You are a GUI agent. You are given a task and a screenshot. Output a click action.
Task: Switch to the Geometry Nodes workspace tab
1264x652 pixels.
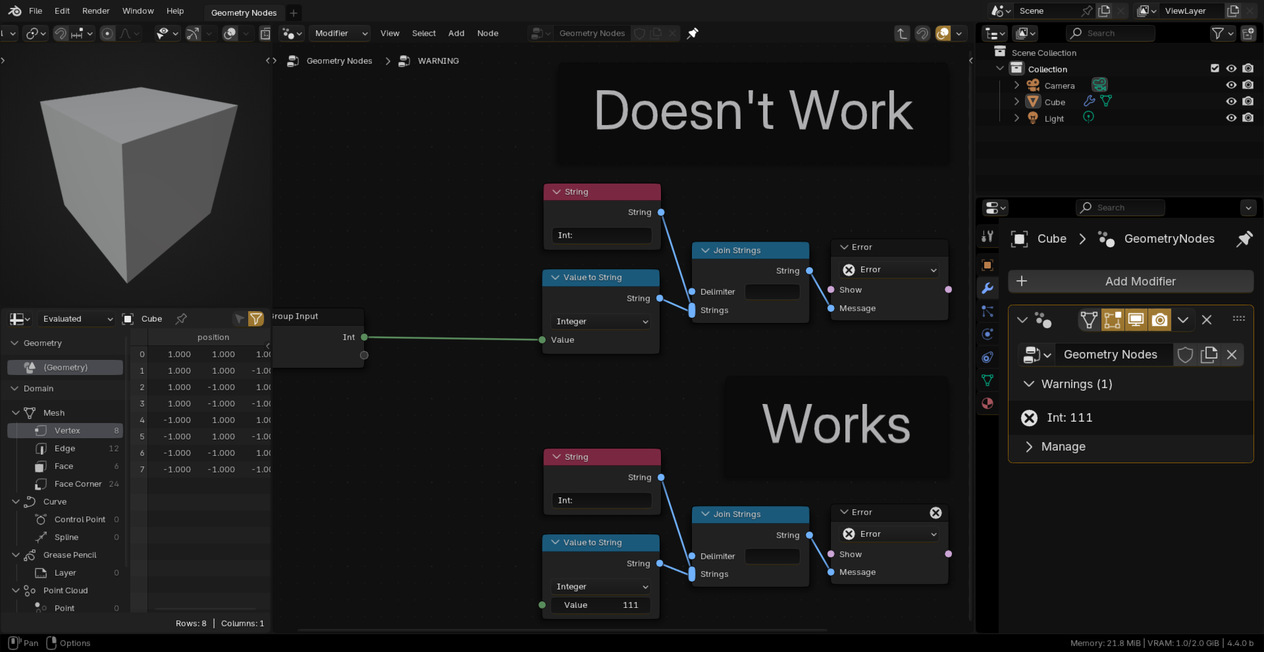pos(244,13)
